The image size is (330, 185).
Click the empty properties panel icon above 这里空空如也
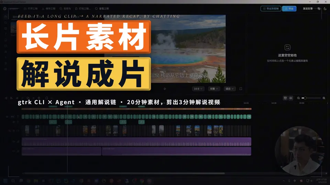click(287, 47)
